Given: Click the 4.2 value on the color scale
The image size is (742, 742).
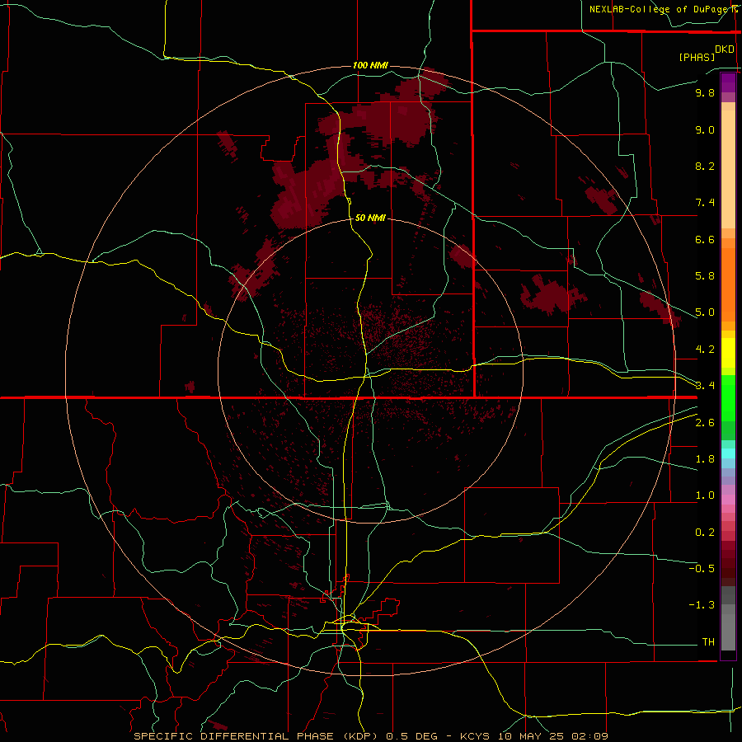Looking at the screenshot, I should click(x=705, y=350).
